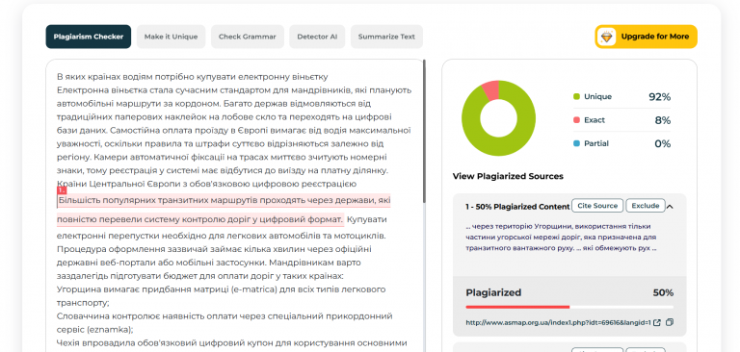Click 'View Plagiarized Sources' heading
The image size is (740, 352).
click(508, 176)
